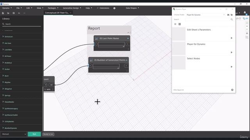
Task: Open the Packages menu
Action: coord(53,8)
